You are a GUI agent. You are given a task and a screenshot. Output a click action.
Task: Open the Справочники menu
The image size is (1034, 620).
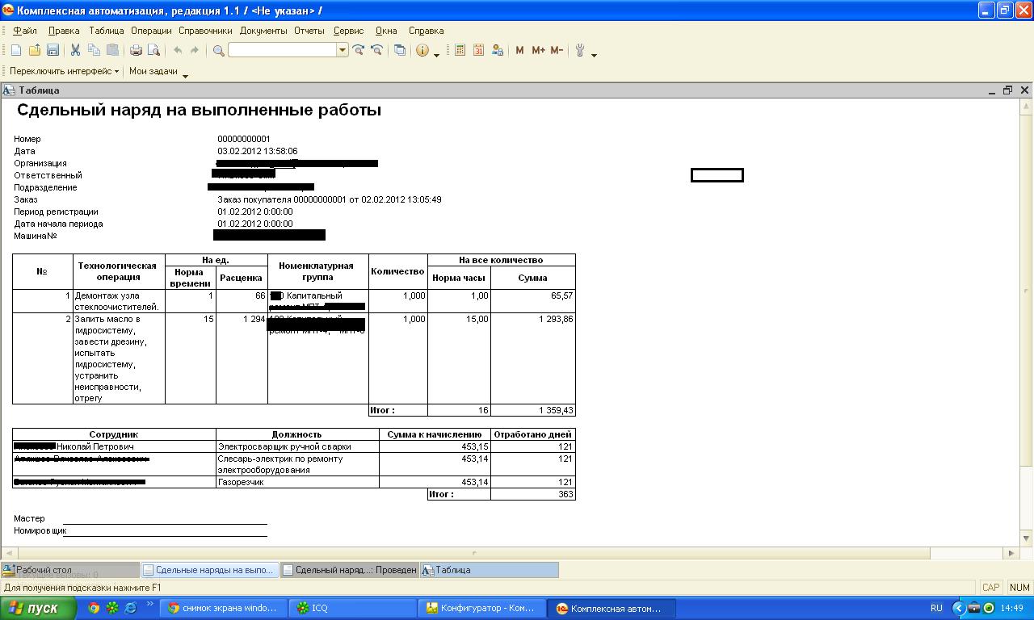(x=205, y=31)
